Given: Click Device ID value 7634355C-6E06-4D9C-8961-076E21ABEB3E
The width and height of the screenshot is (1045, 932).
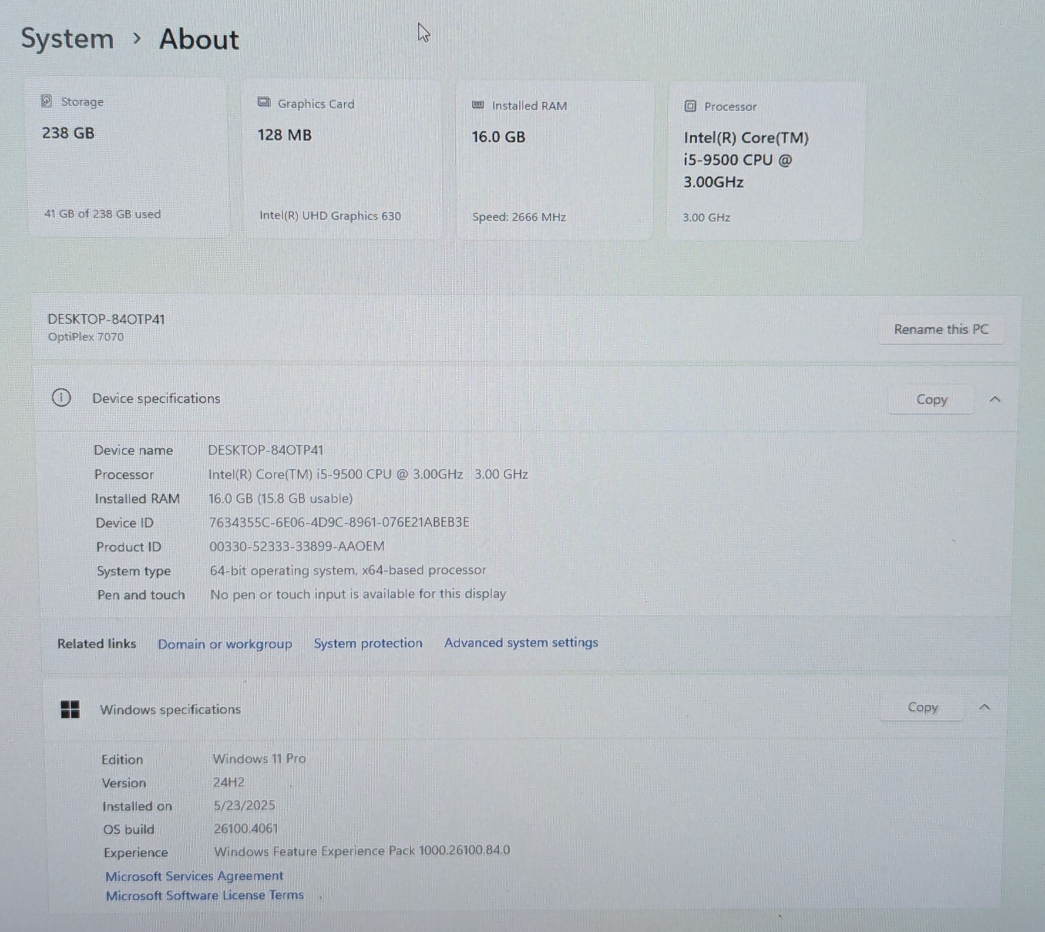Looking at the screenshot, I should 339,522.
